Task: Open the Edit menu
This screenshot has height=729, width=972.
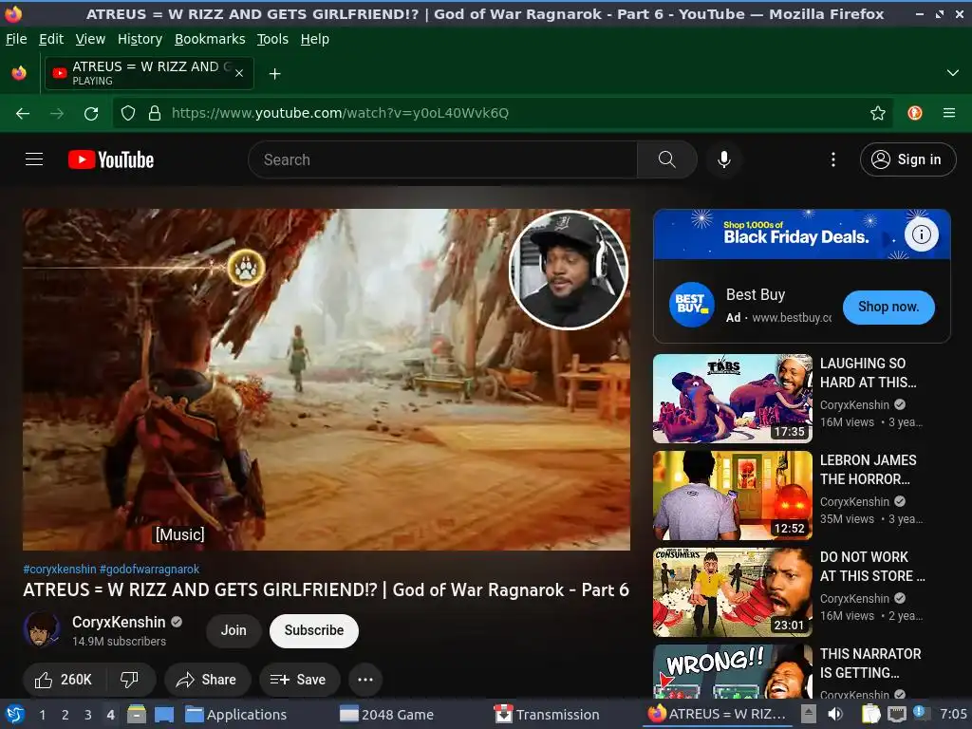Action: click(51, 39)
